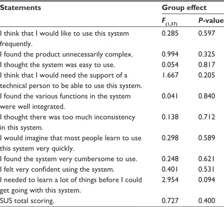Click the 'too much inconsistency' statement

67,122
